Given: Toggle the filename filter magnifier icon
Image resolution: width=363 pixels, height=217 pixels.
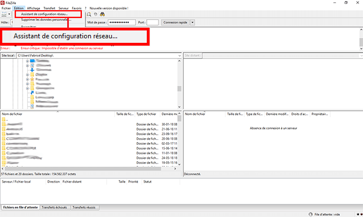Looking at the screenshot, I should pyautogui.click(x=89, y=14).
